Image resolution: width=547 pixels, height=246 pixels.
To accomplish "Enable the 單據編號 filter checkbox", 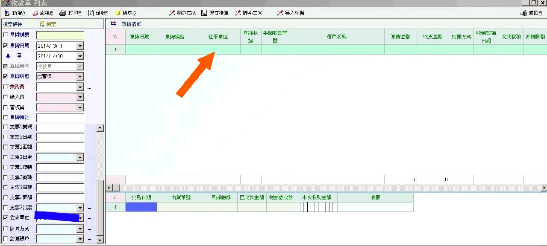I will [6, 35].
